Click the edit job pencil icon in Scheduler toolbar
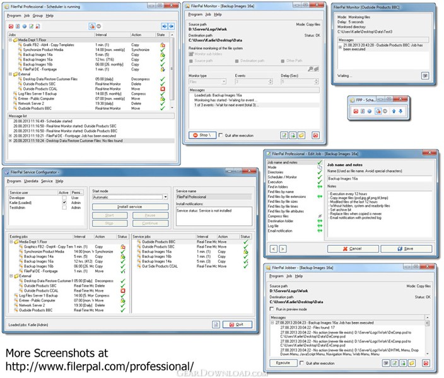The width and height of the screenshot is (444, 378). pos(31,26)
